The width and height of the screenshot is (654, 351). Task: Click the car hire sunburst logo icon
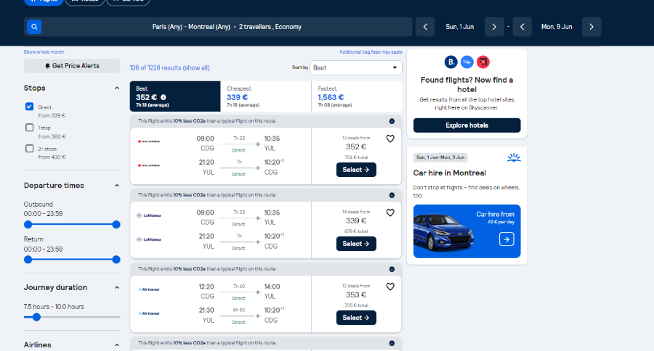[x=514, y=157]
